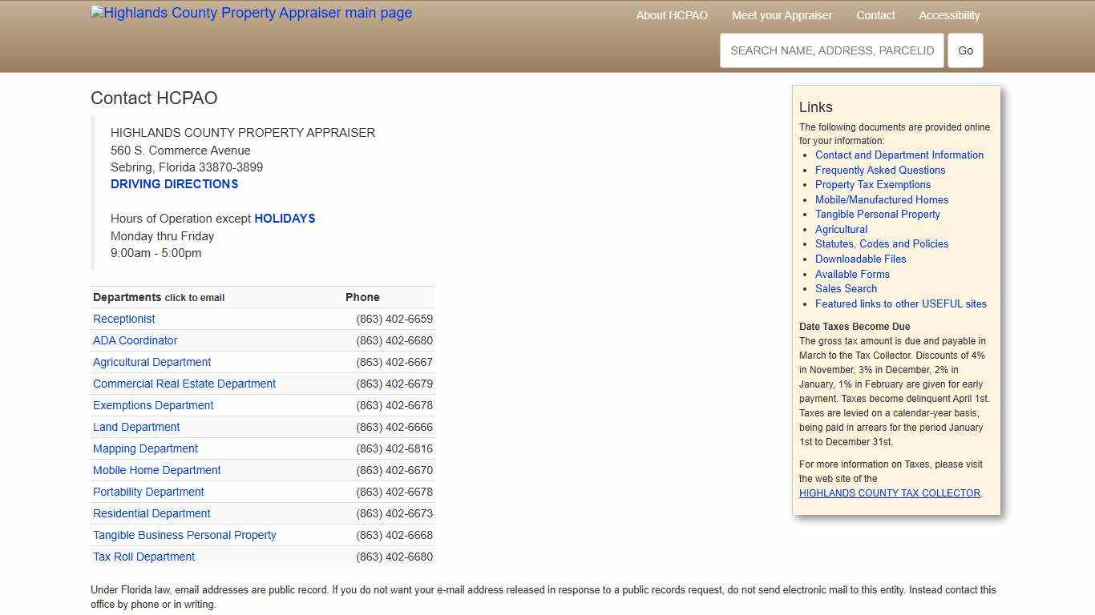1095x615 pixels.
Task: Email the Exemptions Department
Action: pyautogui.click(x=153, y=405)
